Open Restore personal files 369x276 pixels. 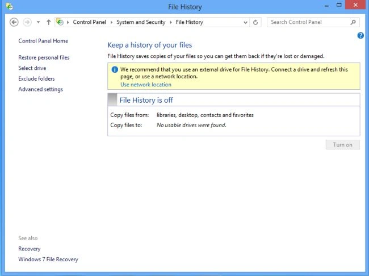[x=44, y=57]
